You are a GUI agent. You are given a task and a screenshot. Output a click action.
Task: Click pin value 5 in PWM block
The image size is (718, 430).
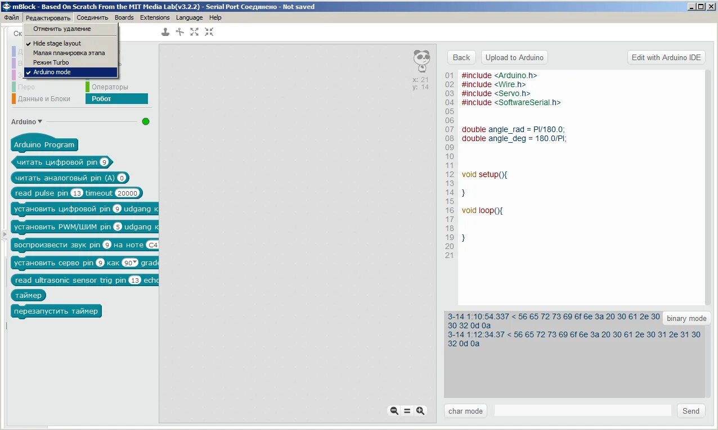pyautogui.click(x=118, y=227)
